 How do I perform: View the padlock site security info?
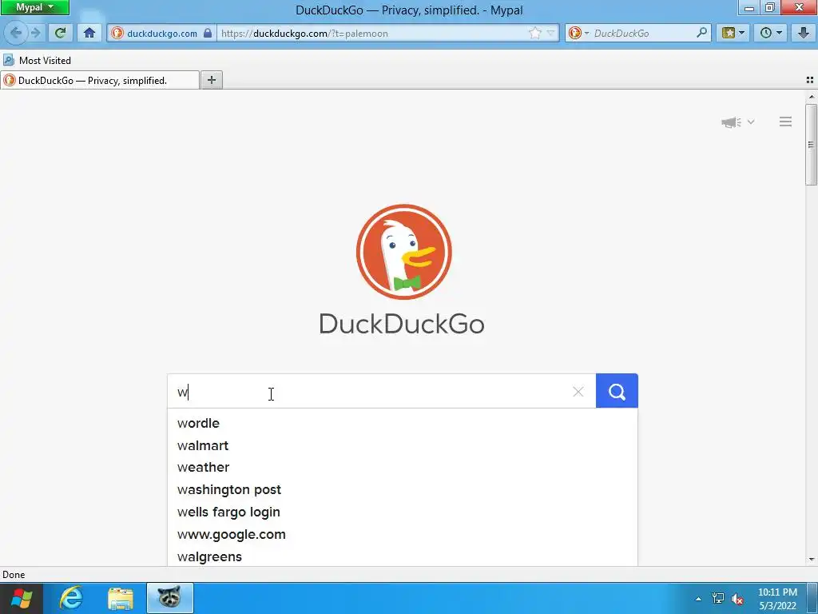point(208,33)
